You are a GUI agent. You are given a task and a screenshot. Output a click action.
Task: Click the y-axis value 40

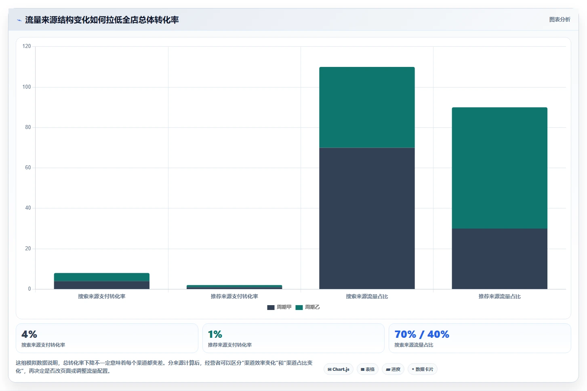(x=28, y=208)
